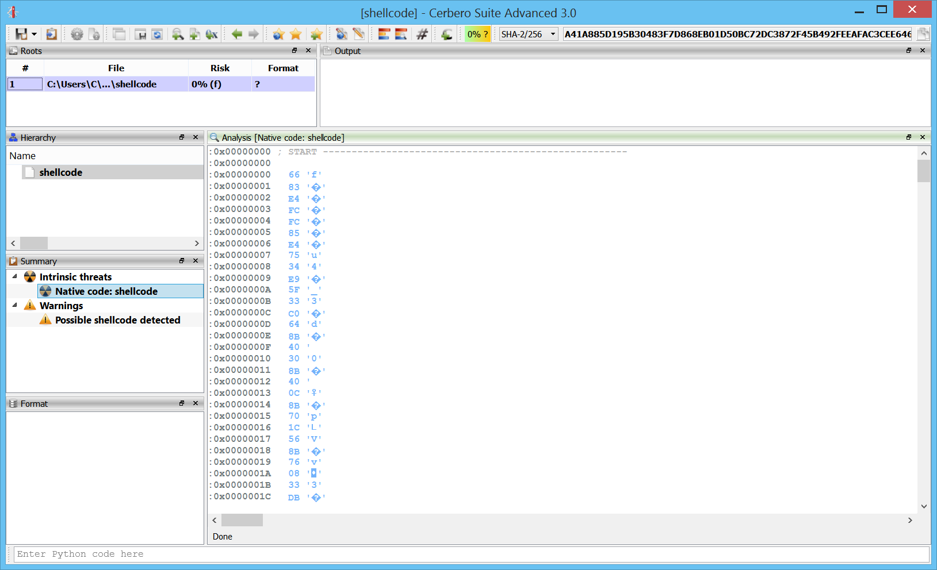Go forward with the gray right arrow

pos(254,34)
